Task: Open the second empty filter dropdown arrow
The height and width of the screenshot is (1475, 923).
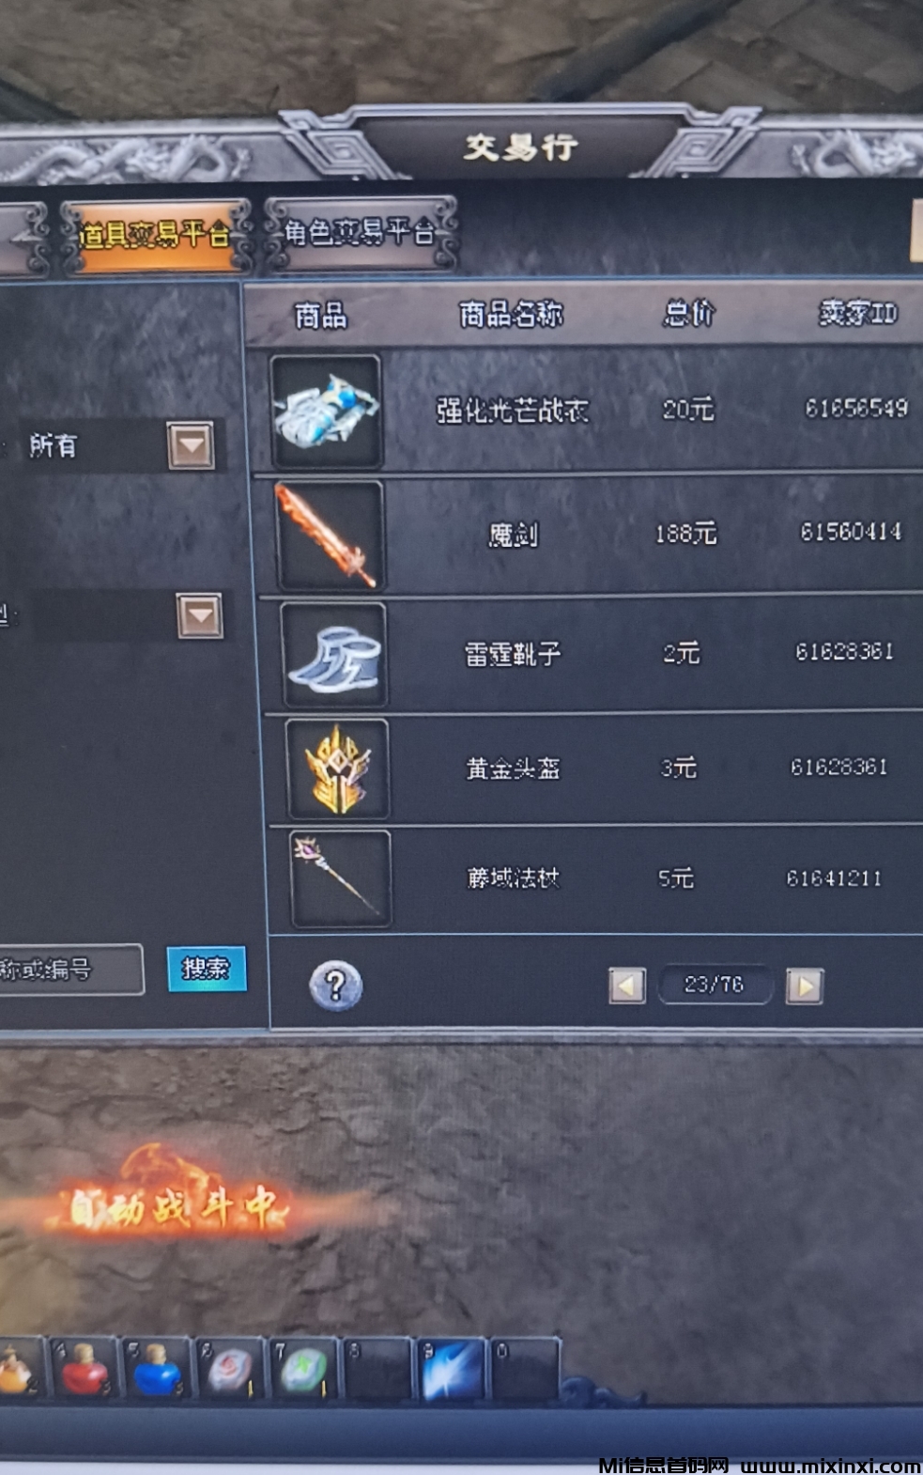Action: (200, 616)
